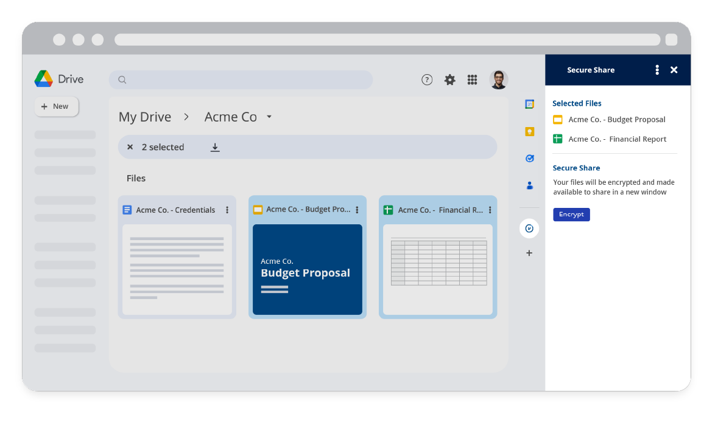This screenshot has width=718, height=431.
Task: Open Drive settings gear
Action: pos(449,80)
